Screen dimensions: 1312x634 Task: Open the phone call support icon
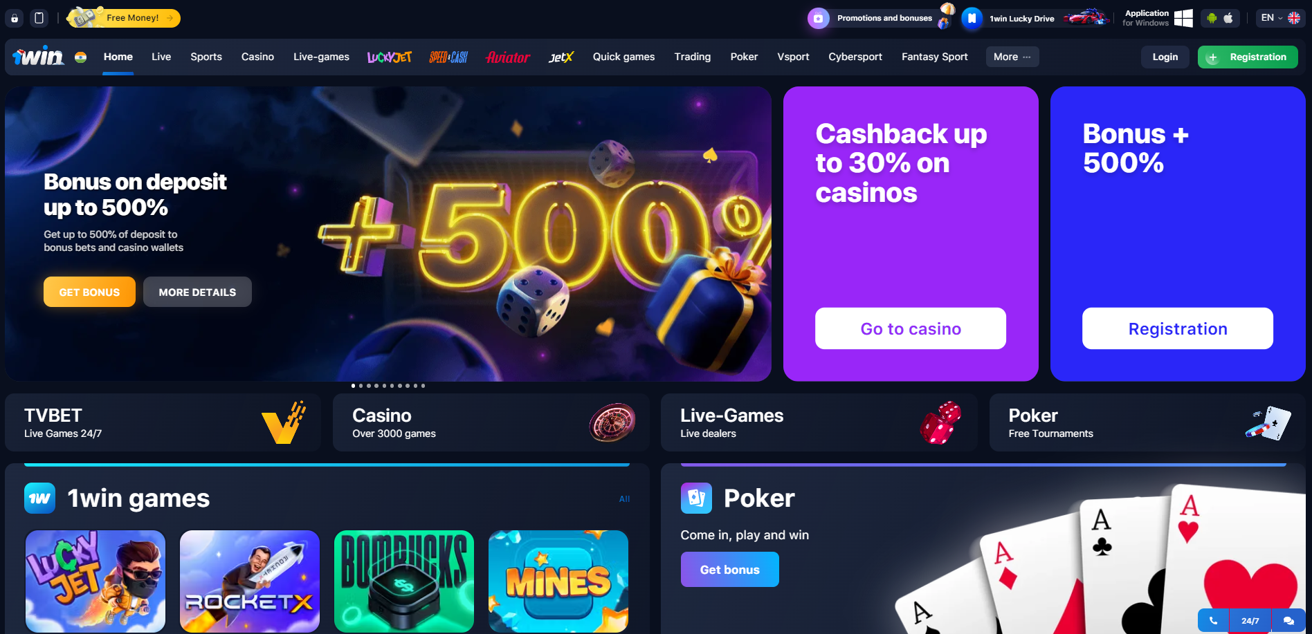click(1213, 621)
